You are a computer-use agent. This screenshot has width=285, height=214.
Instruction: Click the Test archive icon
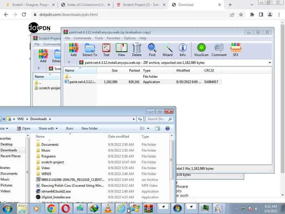pos(106,50)
